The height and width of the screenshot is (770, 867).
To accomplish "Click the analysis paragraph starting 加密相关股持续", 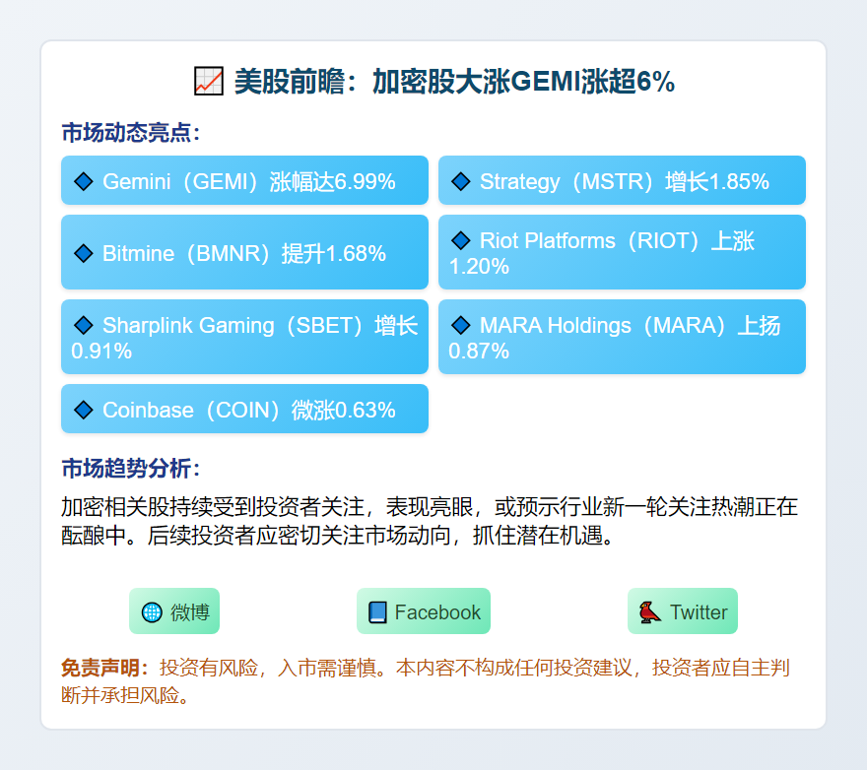I will coord(430,521).
